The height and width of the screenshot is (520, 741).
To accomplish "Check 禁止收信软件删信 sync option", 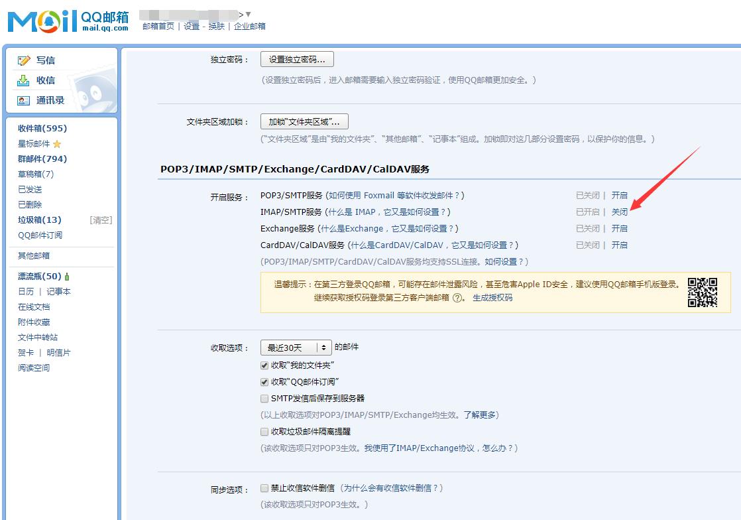I will [264, 488].
